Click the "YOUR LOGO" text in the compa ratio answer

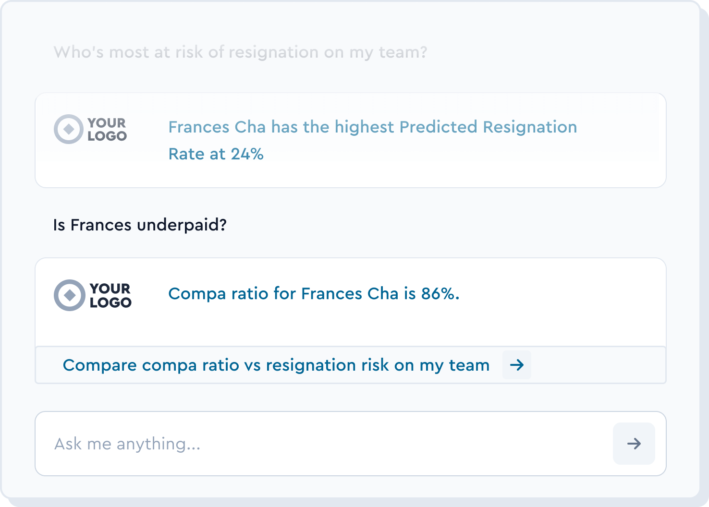[x=110, y=295]
